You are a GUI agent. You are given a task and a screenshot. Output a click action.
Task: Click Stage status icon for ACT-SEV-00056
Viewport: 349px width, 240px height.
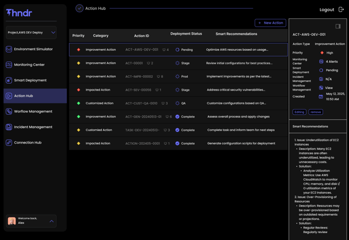coord(177,89)
